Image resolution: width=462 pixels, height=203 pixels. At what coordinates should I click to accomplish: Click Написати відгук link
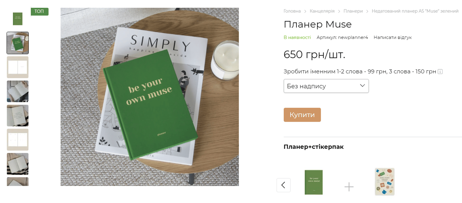393,37
